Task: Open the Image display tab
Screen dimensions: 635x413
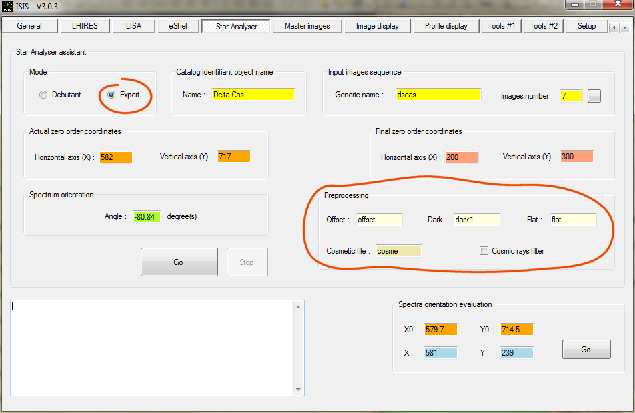Action: [x=377, y=26]
